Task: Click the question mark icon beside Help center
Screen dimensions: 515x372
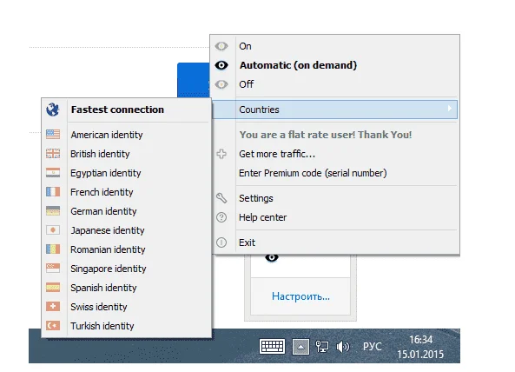Action: [221, 217]
